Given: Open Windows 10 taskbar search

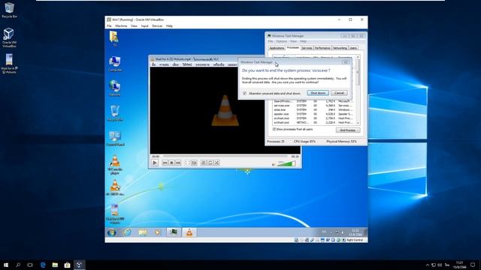Looking at the screenshot, I should (x=18, y=265).
